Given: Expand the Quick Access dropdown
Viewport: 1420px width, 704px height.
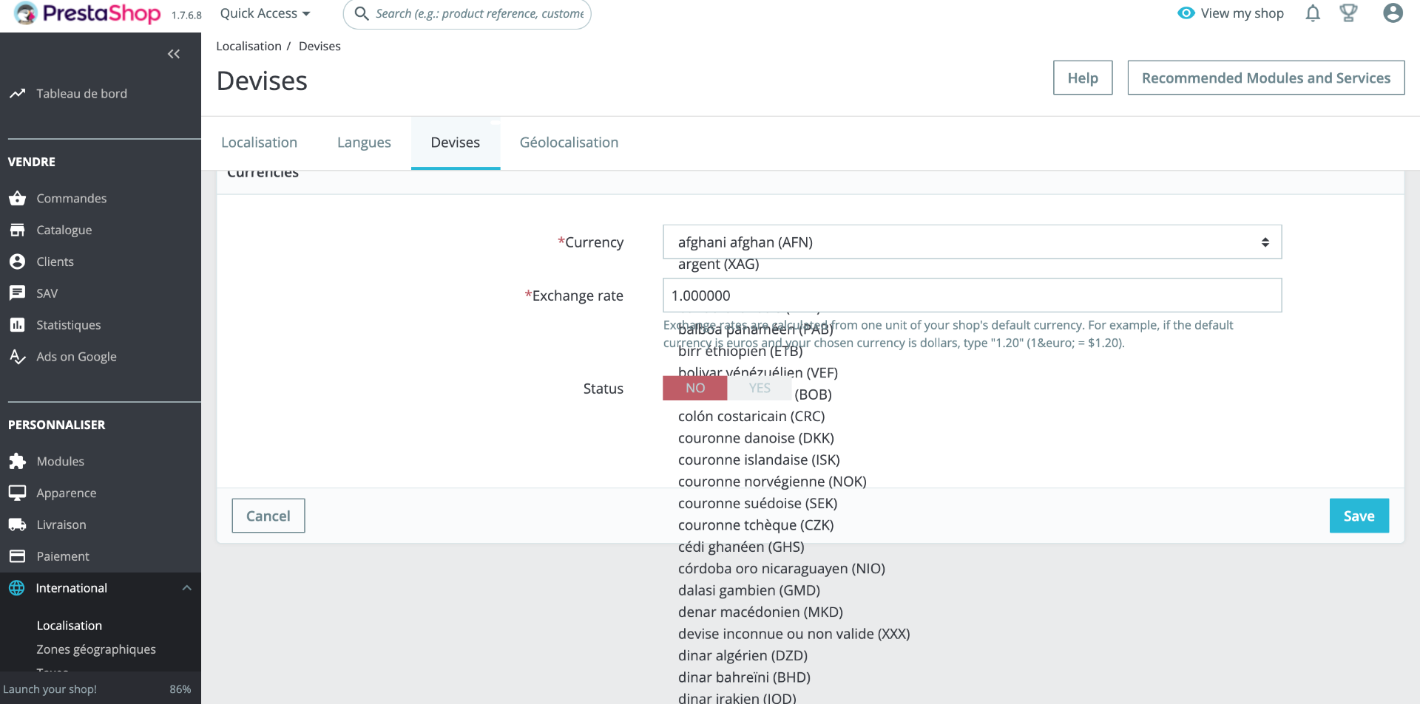Looking at the screenshot, I should (x=265, y=13).
